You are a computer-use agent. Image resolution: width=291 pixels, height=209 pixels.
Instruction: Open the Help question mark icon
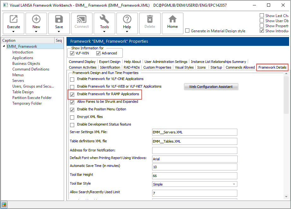coord(127,20)
